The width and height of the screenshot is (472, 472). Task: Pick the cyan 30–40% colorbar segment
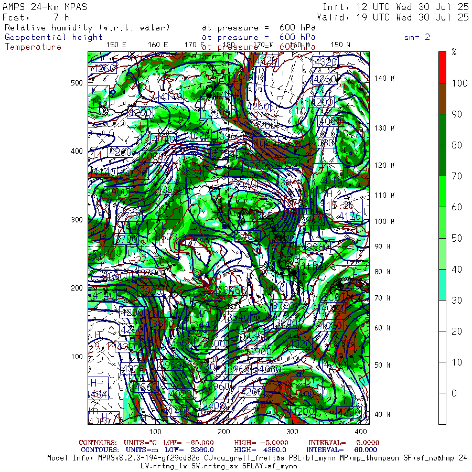pyautogui.click(x=442, y=284)
